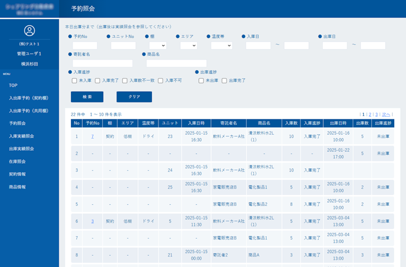Go to 入庫実績照会 in the sidebar
Image resolution: width=406 pixels, height=267 pixels.
21,136
